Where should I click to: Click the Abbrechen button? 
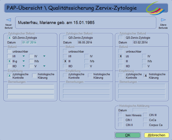click(155, 135)
